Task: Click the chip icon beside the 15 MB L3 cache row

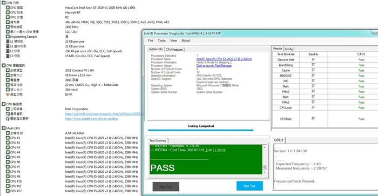Action: point(8,56)
